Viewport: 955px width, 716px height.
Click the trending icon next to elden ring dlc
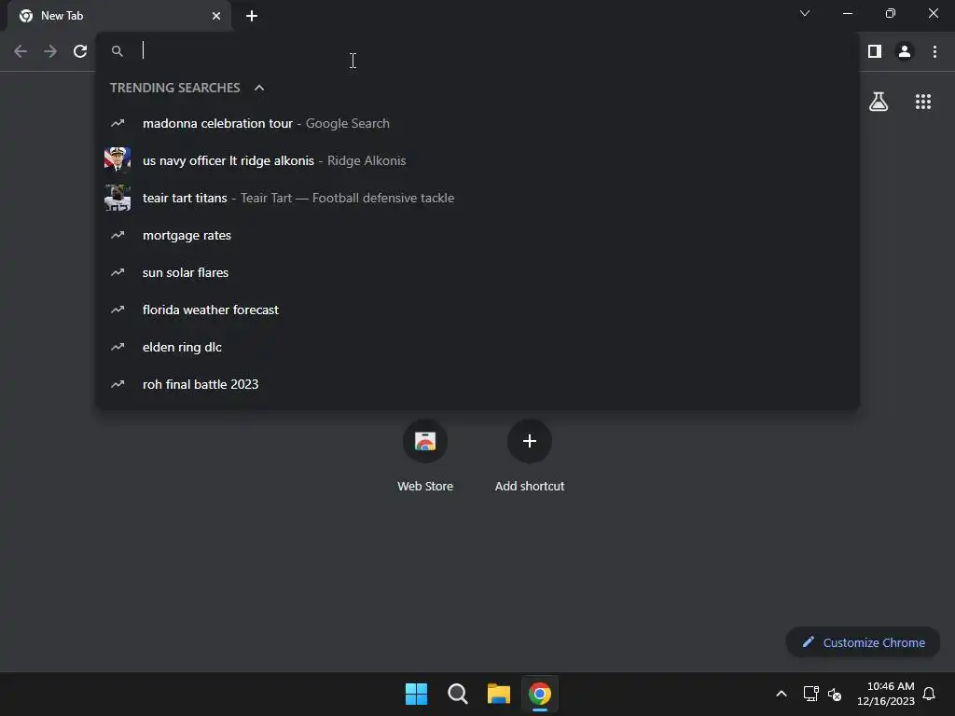118,347
